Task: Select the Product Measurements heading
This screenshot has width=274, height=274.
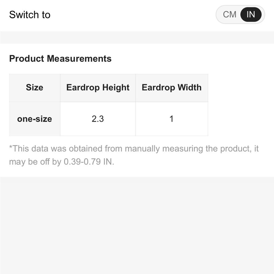Action: (x=60, y=59)
